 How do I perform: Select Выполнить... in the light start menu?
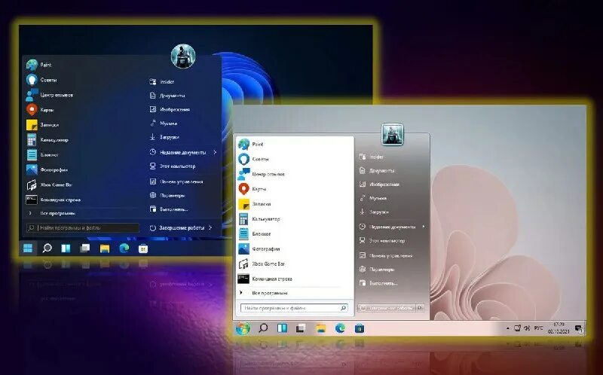[378, 284]
